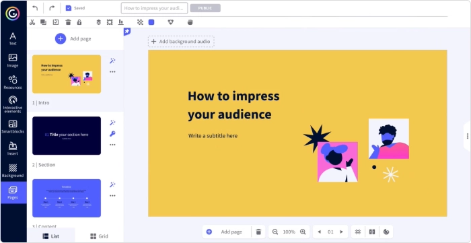Click magic wand beside Intro page
Screen dimensions: 471x243
click(x=112, y=61)
